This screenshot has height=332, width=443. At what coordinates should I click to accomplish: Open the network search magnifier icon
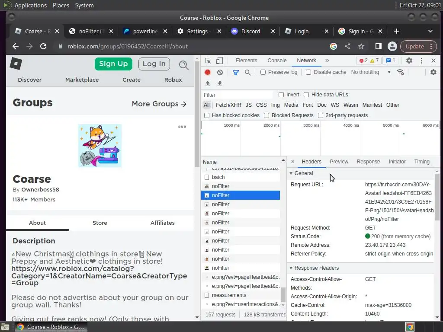pos(247,72)
